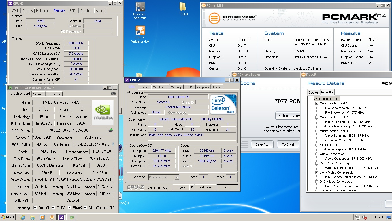Click the Result window title bar icon

coord(303,75)
